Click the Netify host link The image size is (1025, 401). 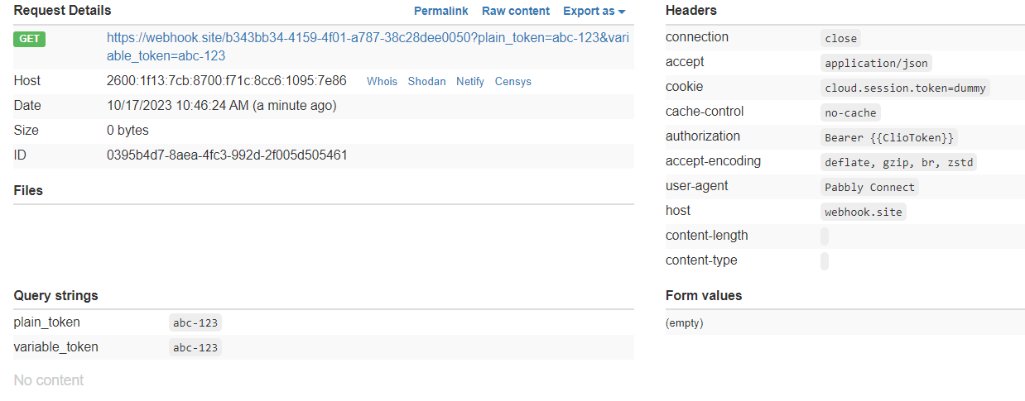470,81
